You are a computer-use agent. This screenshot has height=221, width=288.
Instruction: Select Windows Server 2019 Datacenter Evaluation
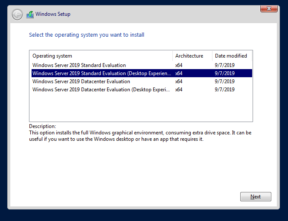(x=142, y=81)
